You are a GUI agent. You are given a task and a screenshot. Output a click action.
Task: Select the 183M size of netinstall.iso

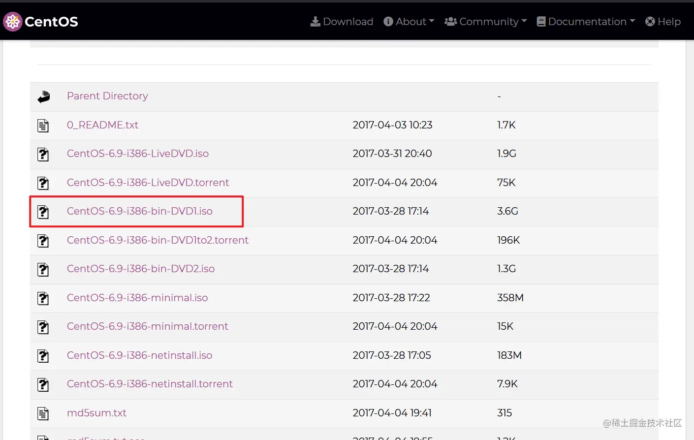(509, 355)
